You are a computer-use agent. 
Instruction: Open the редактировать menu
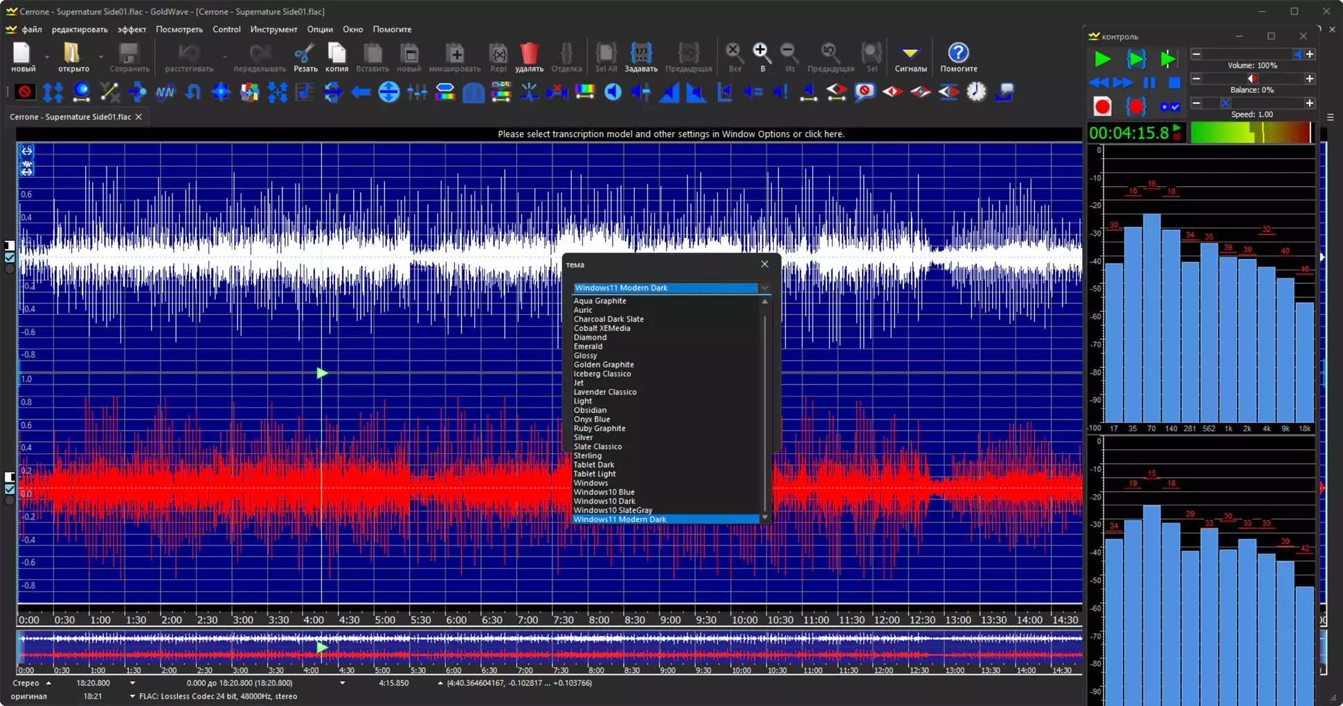point(80,30)
